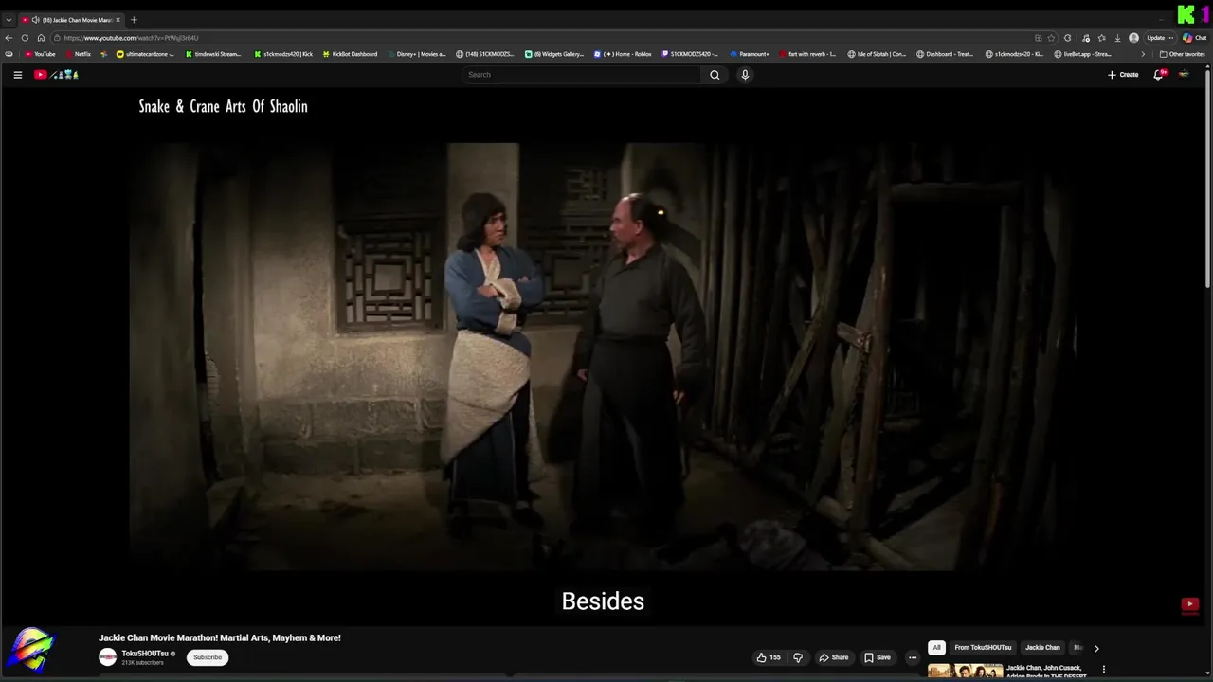Reload the current page

25,38
